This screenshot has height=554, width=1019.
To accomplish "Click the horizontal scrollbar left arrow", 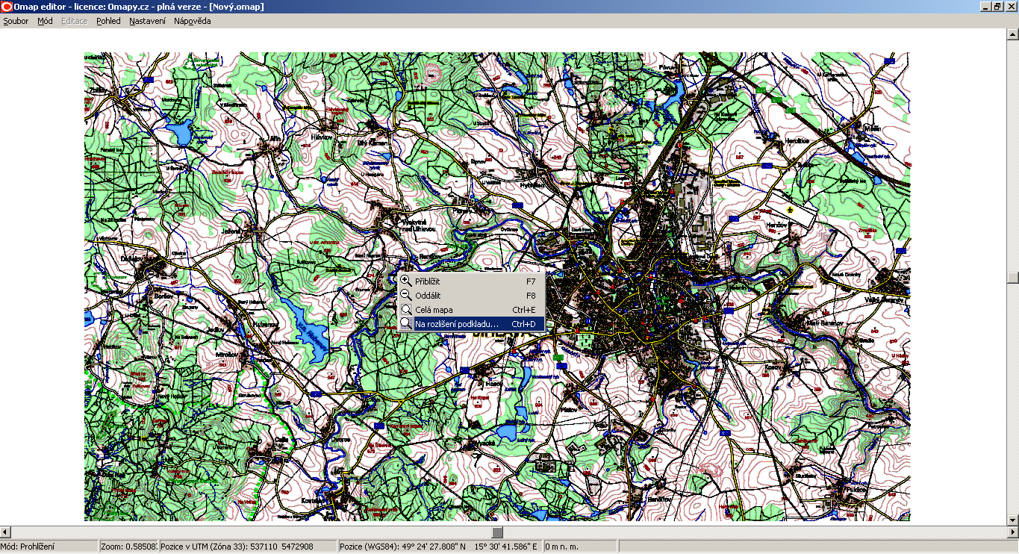I will pyautogui.click(x=6, y=532).
